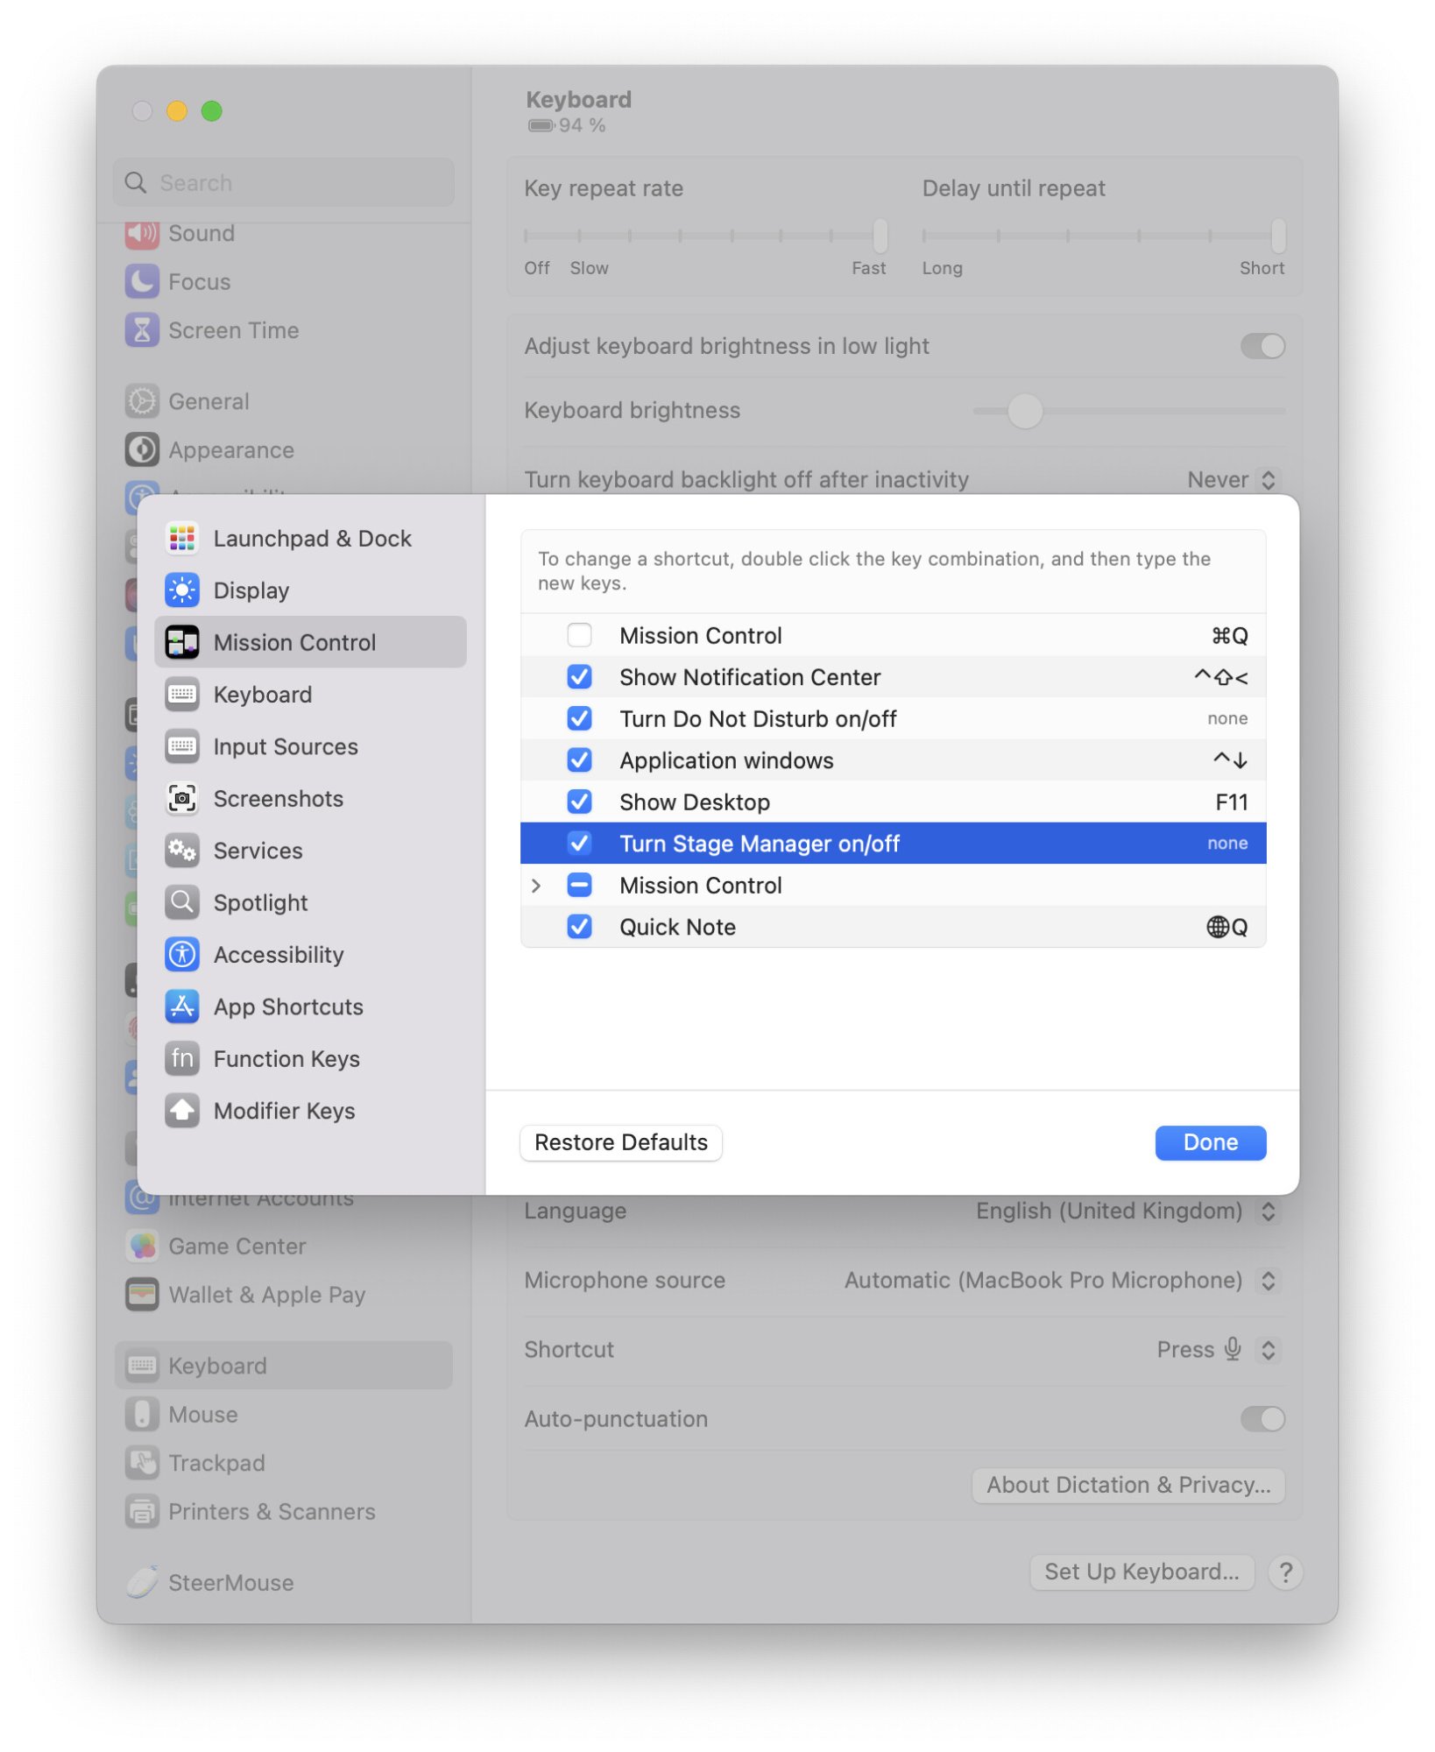The width and height of the screenshot is (1435, 1752).
Task: Click the Function Keys fn icon
Action: point(182,1058)
